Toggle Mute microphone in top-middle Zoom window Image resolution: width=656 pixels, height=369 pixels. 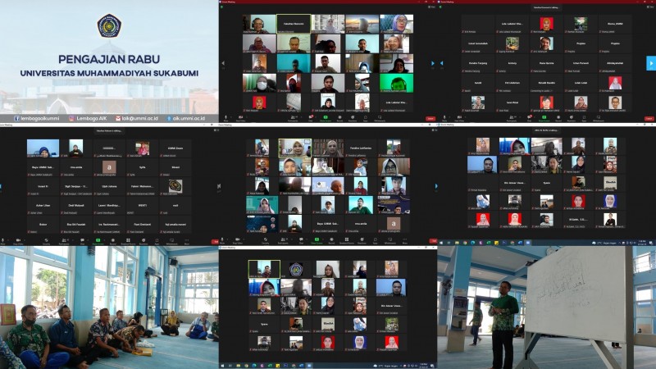click(224, 117)
